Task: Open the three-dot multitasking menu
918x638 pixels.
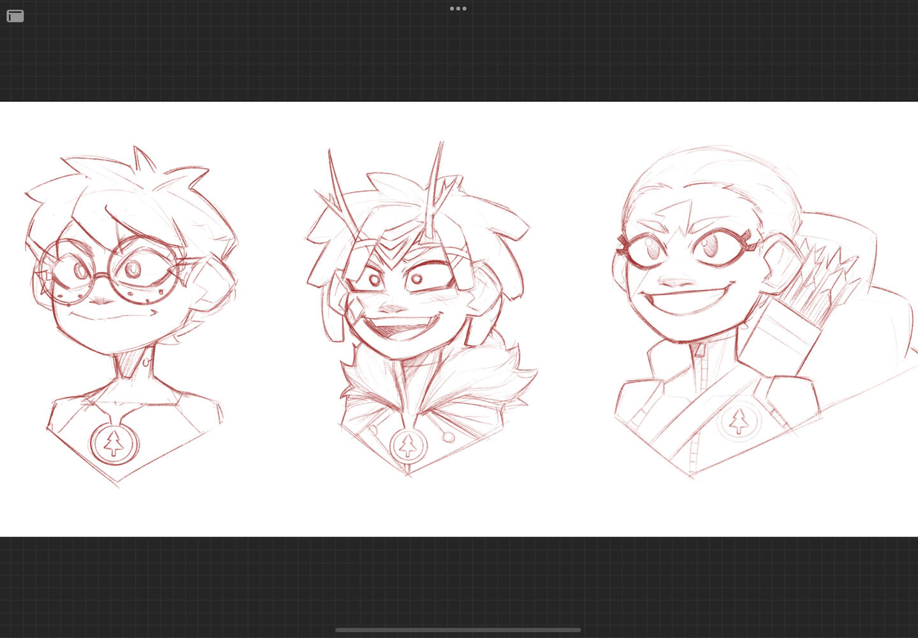Action: click(x=458, y=8)
